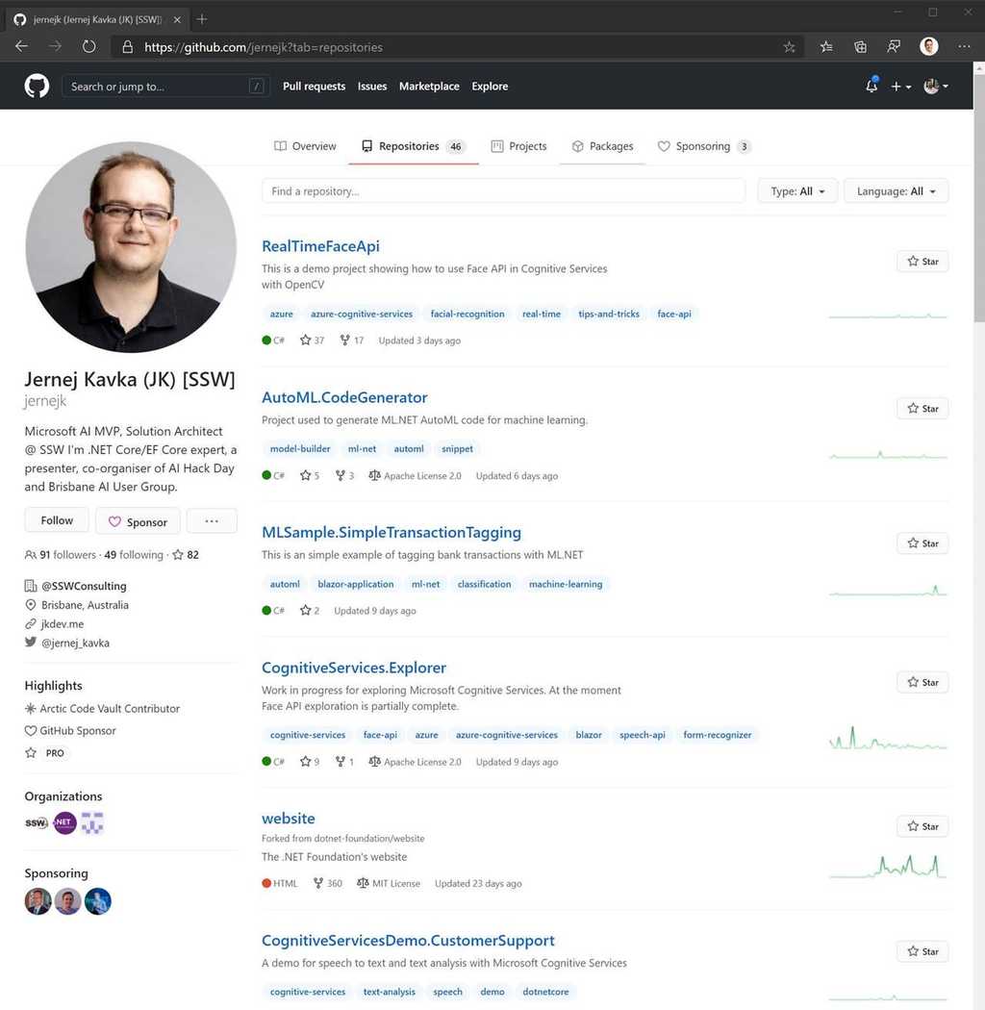
Task: Click the Twitter icon beside @jernej_kavka
Action: click(x=29, y=643)
